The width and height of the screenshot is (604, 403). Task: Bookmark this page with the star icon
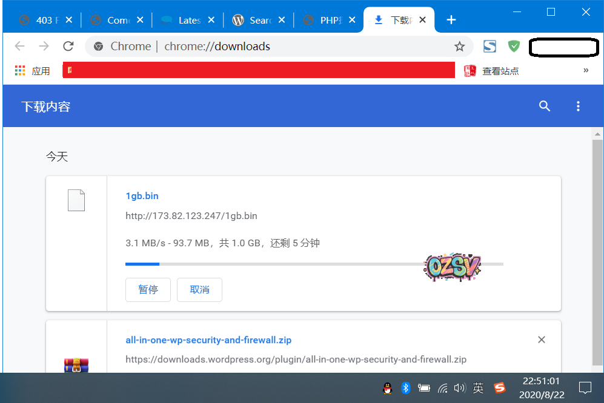tap(459, 47)
